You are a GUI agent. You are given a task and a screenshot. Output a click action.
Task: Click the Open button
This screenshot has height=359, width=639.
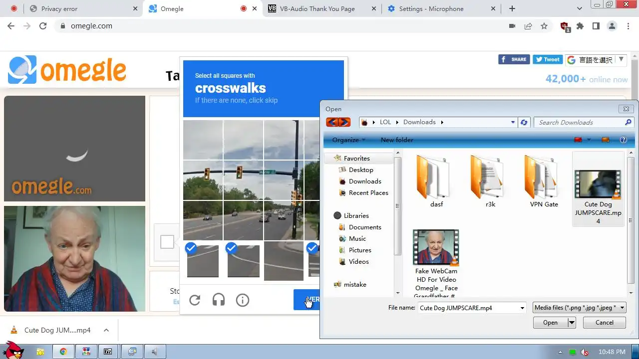click(x=550, y=323)
